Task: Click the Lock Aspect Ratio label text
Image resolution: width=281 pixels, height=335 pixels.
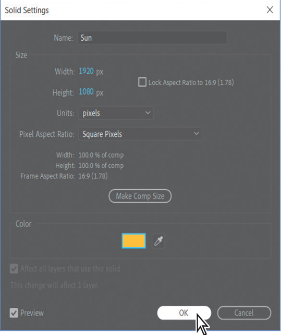Action: [x=191, y=83]
